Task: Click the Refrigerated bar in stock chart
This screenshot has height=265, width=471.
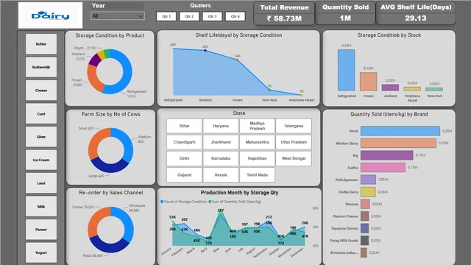Action: [x=347, y=70]
